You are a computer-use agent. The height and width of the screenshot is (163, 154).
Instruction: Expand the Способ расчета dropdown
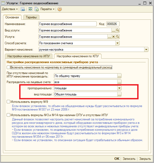(117, 43)
